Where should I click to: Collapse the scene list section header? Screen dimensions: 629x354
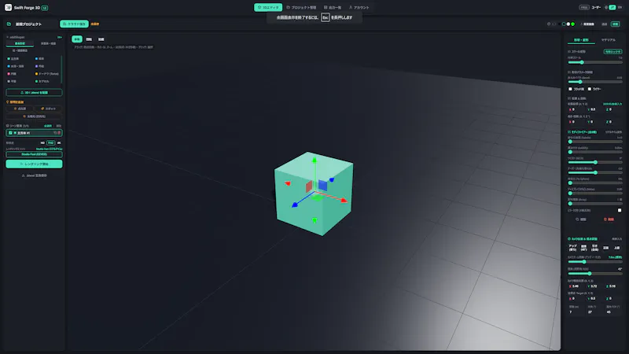pyautogui.click(x=17, y=126)
